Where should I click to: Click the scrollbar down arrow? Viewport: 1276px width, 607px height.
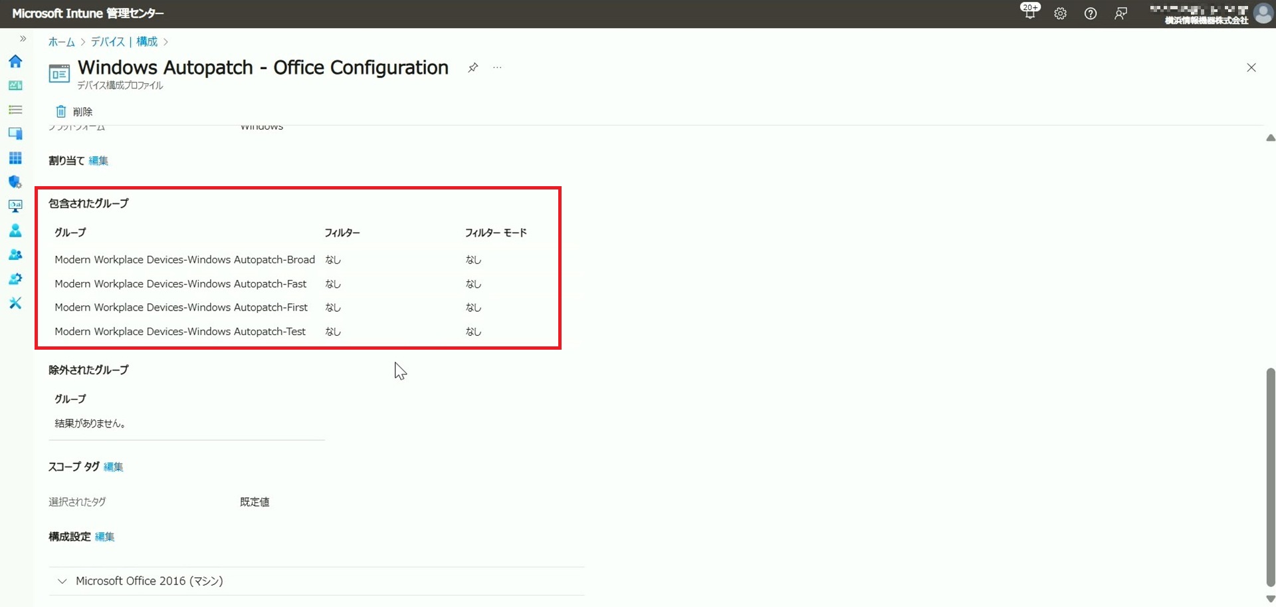pyautogui.click(x=1271, y=599)
